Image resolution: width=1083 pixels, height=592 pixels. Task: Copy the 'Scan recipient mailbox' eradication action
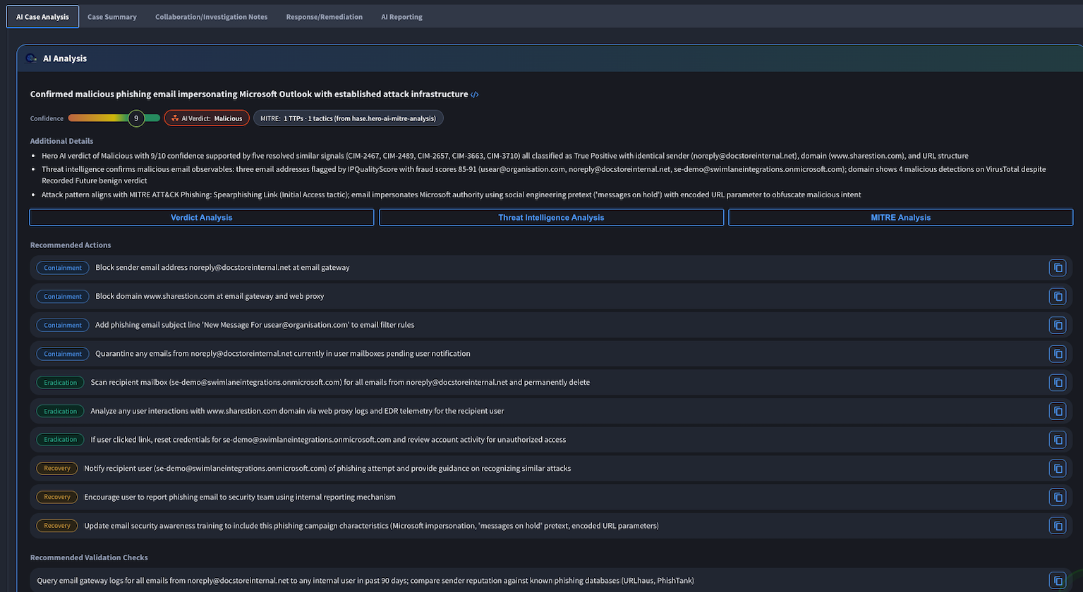(1058, 382)
